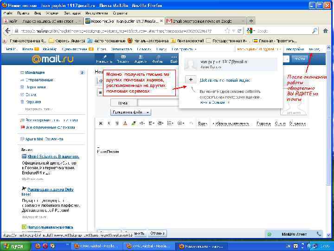This screenshot has height=251, width=334.
Task: Click the Все отмеченные флажком link
Action: (50, 127)
